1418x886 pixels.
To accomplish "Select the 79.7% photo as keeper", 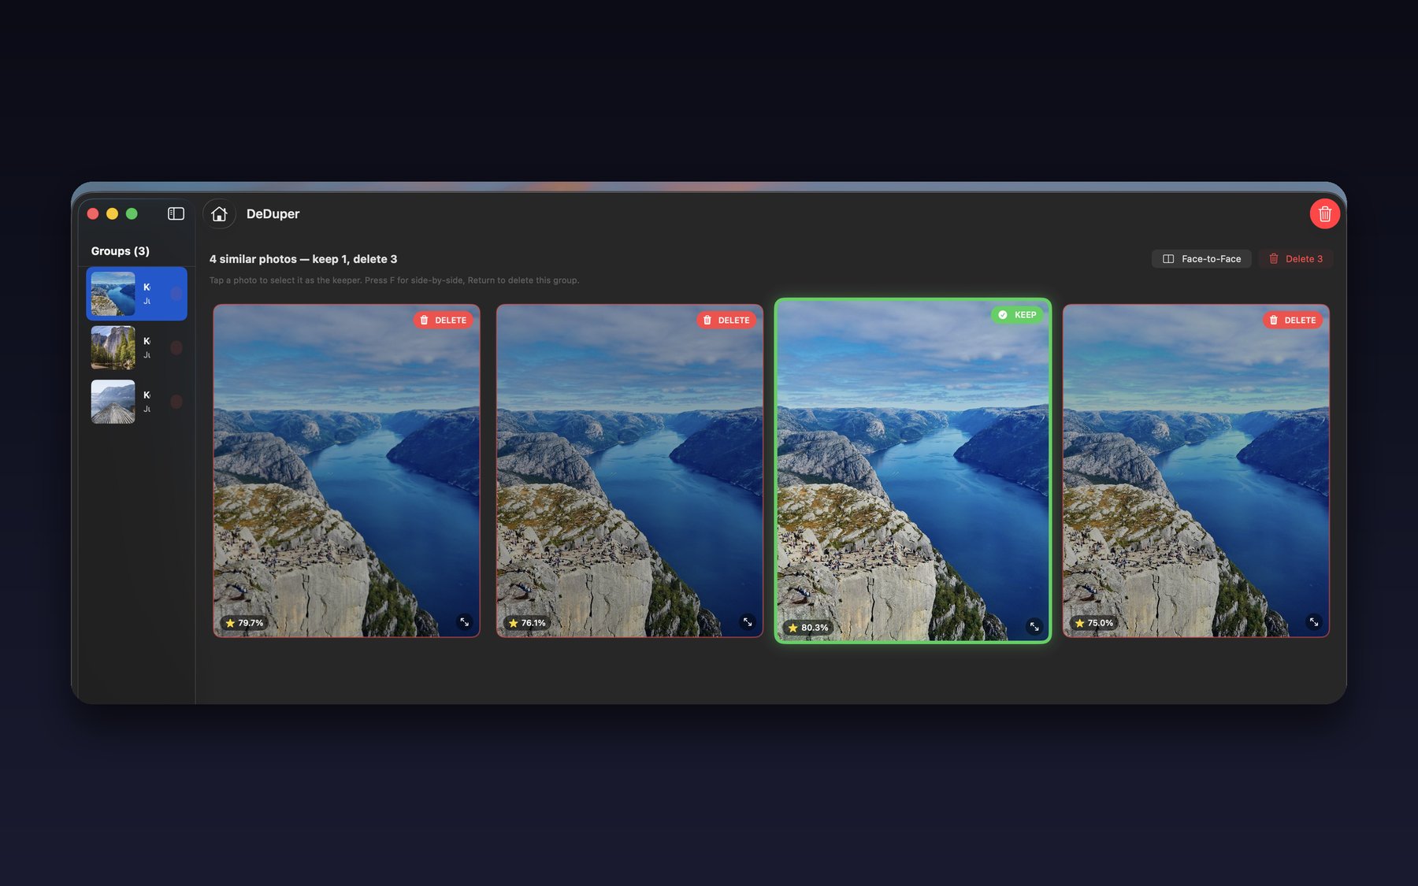I will point(347,471).
